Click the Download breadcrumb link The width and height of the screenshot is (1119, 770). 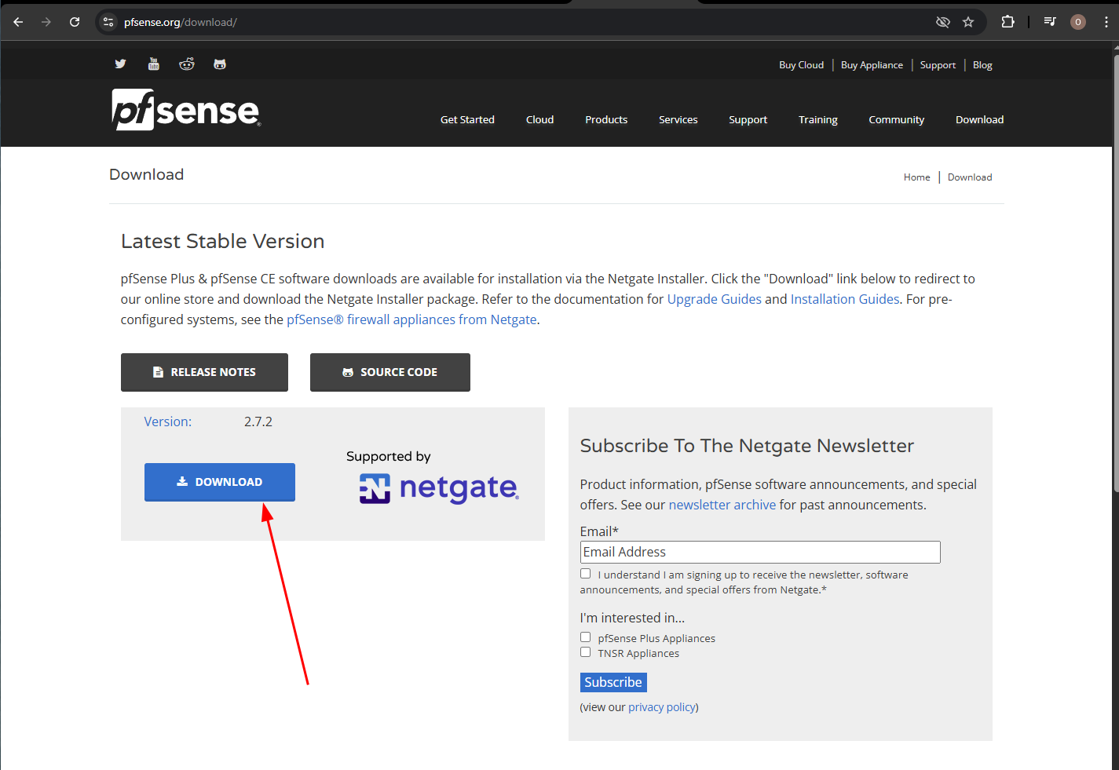970,177
